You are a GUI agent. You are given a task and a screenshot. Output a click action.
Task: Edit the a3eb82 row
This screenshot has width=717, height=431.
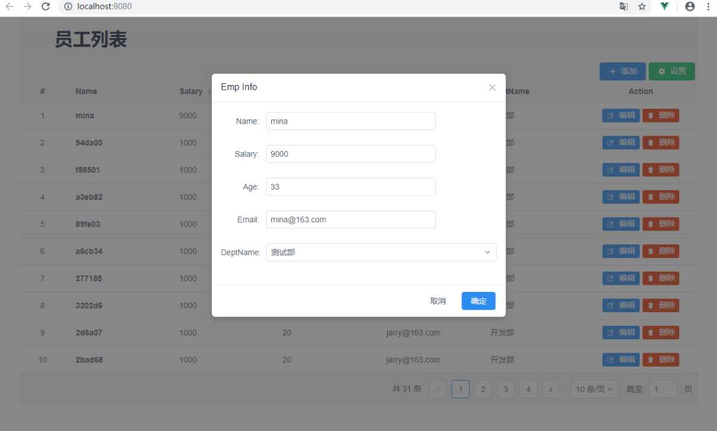tap(621, 197)
